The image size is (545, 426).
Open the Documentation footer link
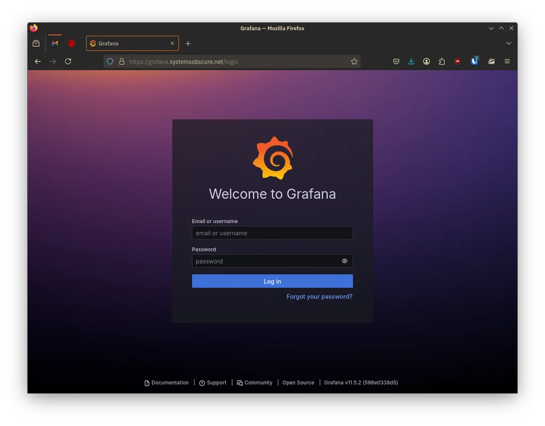click(x=169, y=383)
